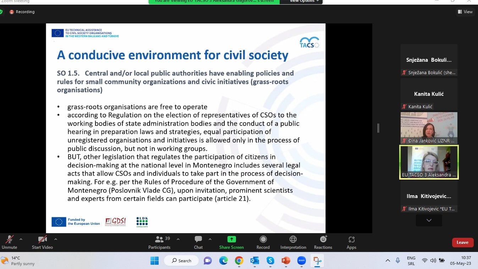This screenshot has width=478, height=269.
Task: Click muted mic icon for Đina Janković
Action: (404, 141)
